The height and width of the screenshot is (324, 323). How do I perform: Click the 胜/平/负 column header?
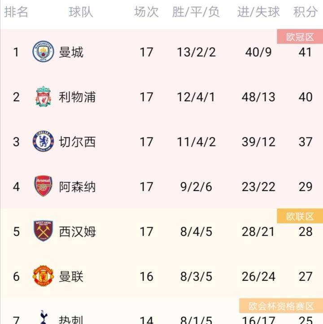coord(196,12)
